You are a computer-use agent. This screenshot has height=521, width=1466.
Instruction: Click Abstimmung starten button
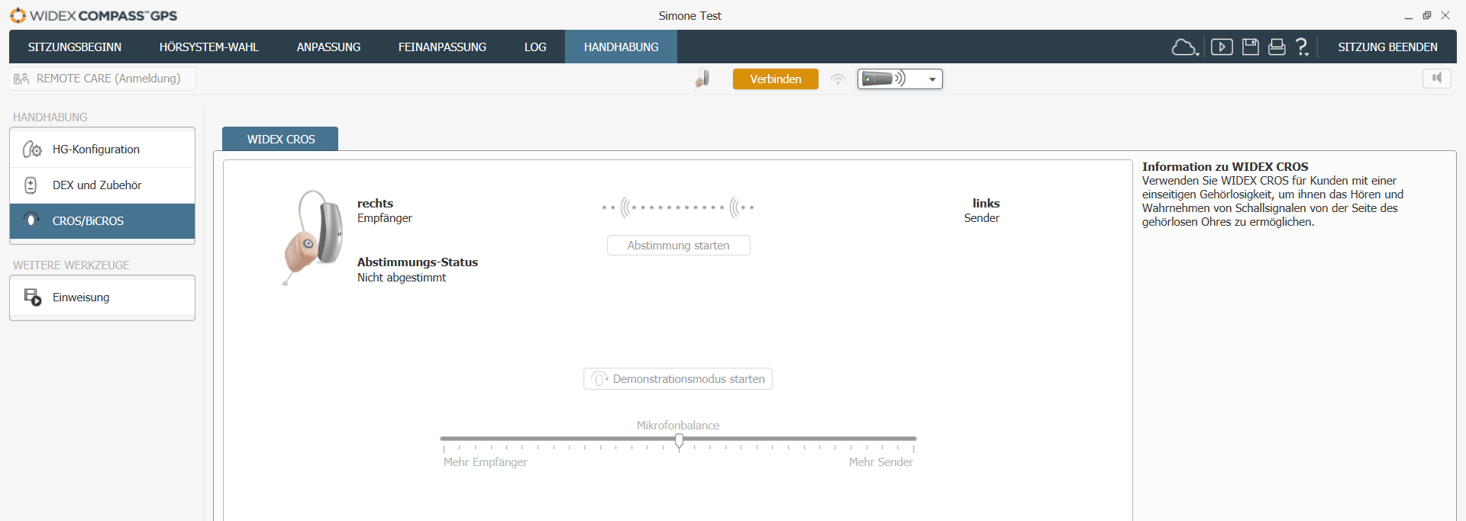click(x=678, y=246)
